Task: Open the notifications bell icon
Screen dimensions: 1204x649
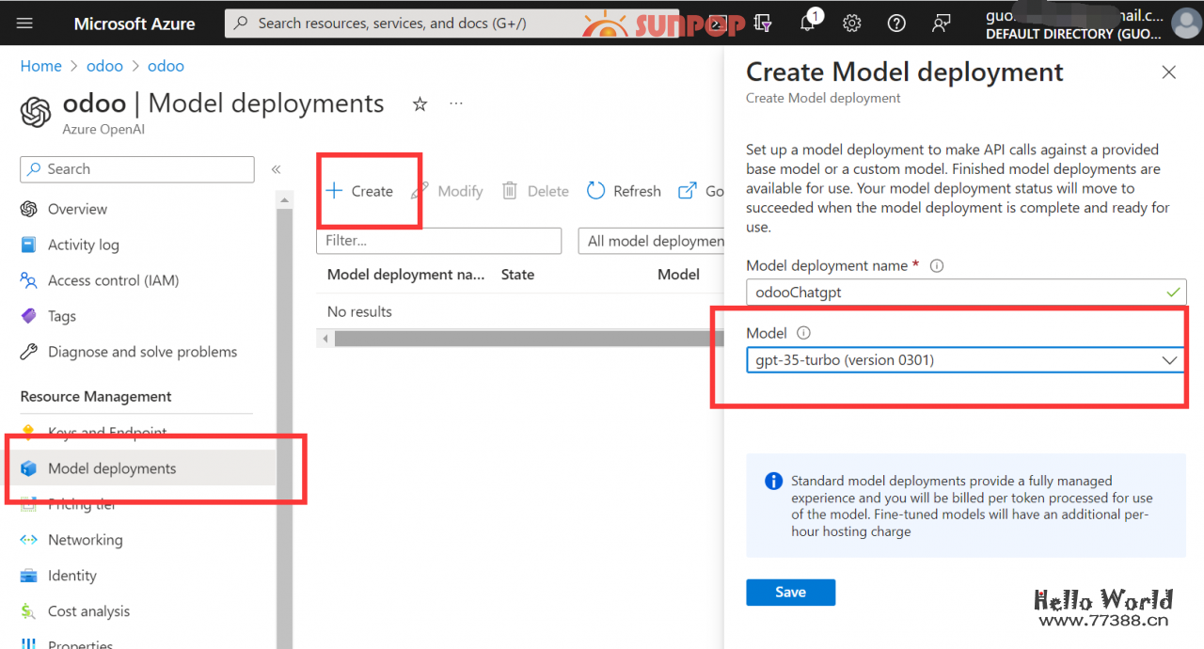Action: pos(807,23)
